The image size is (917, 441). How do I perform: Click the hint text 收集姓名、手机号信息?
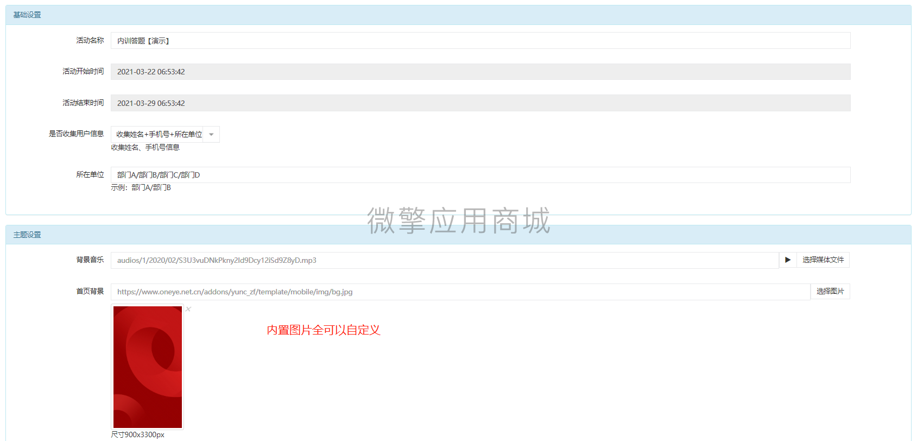pyautogui.click(x=145, y=147)
